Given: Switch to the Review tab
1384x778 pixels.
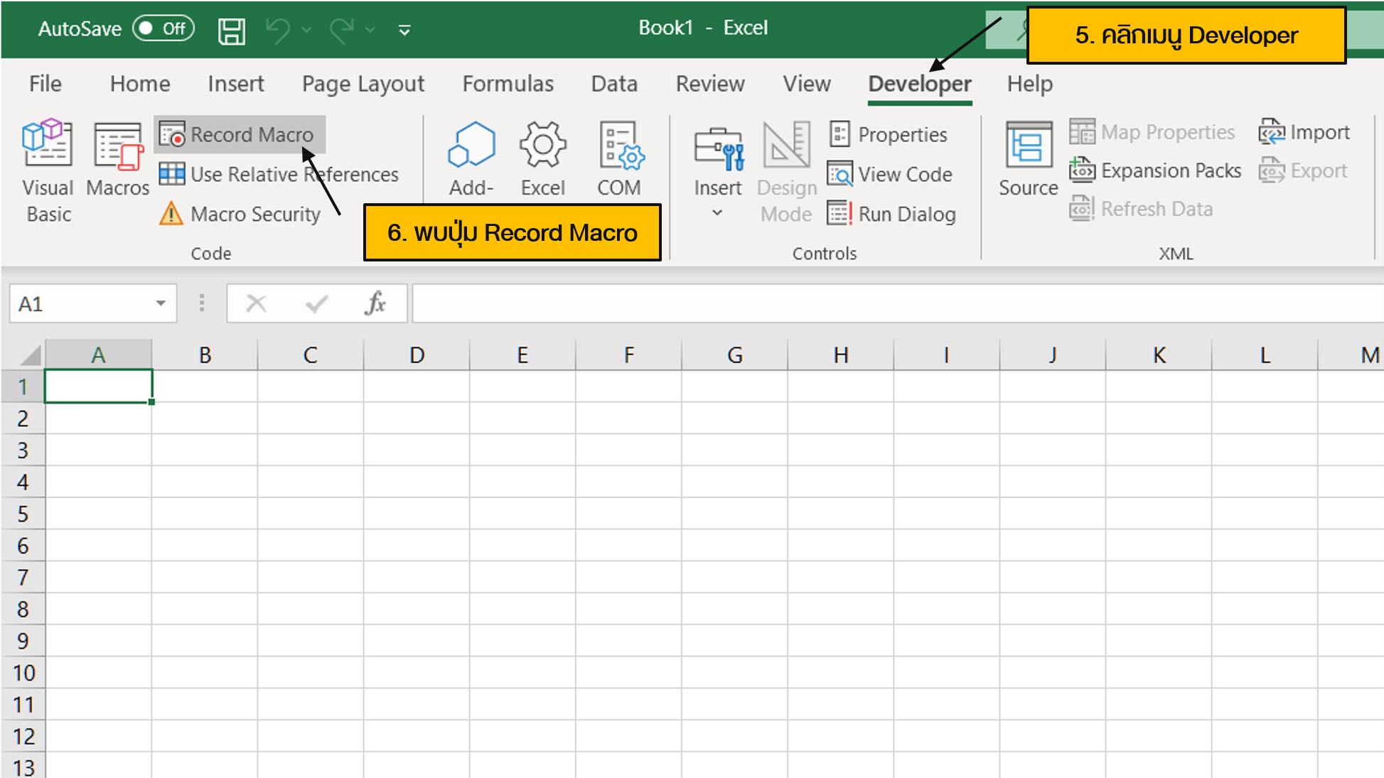Looking at the screenshot, I should [x=710, y=84].
